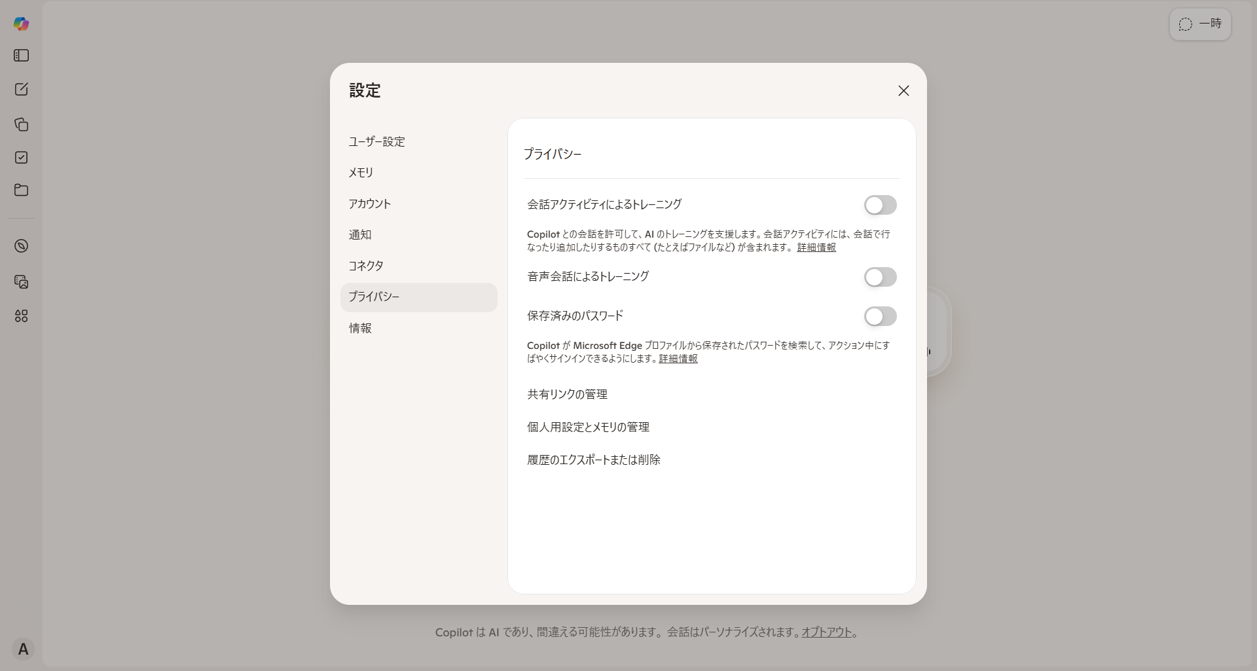Enable 保存済みのパスワード toggle
The image size is (1257, 671).
pyautogui.click(x=880, y=316)
